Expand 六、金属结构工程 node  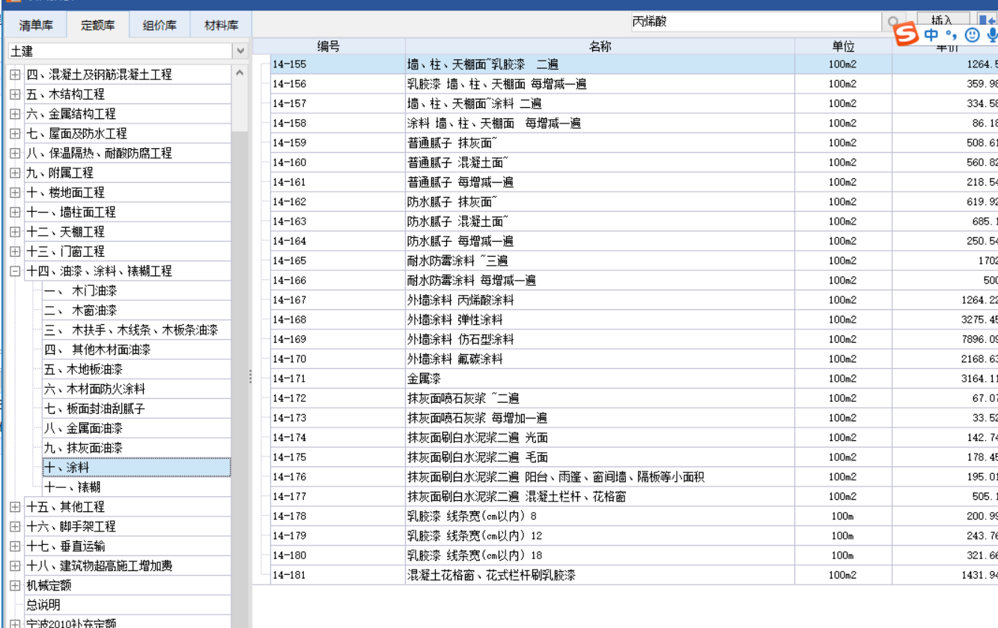pyautogui.click(x=15, y=114)
